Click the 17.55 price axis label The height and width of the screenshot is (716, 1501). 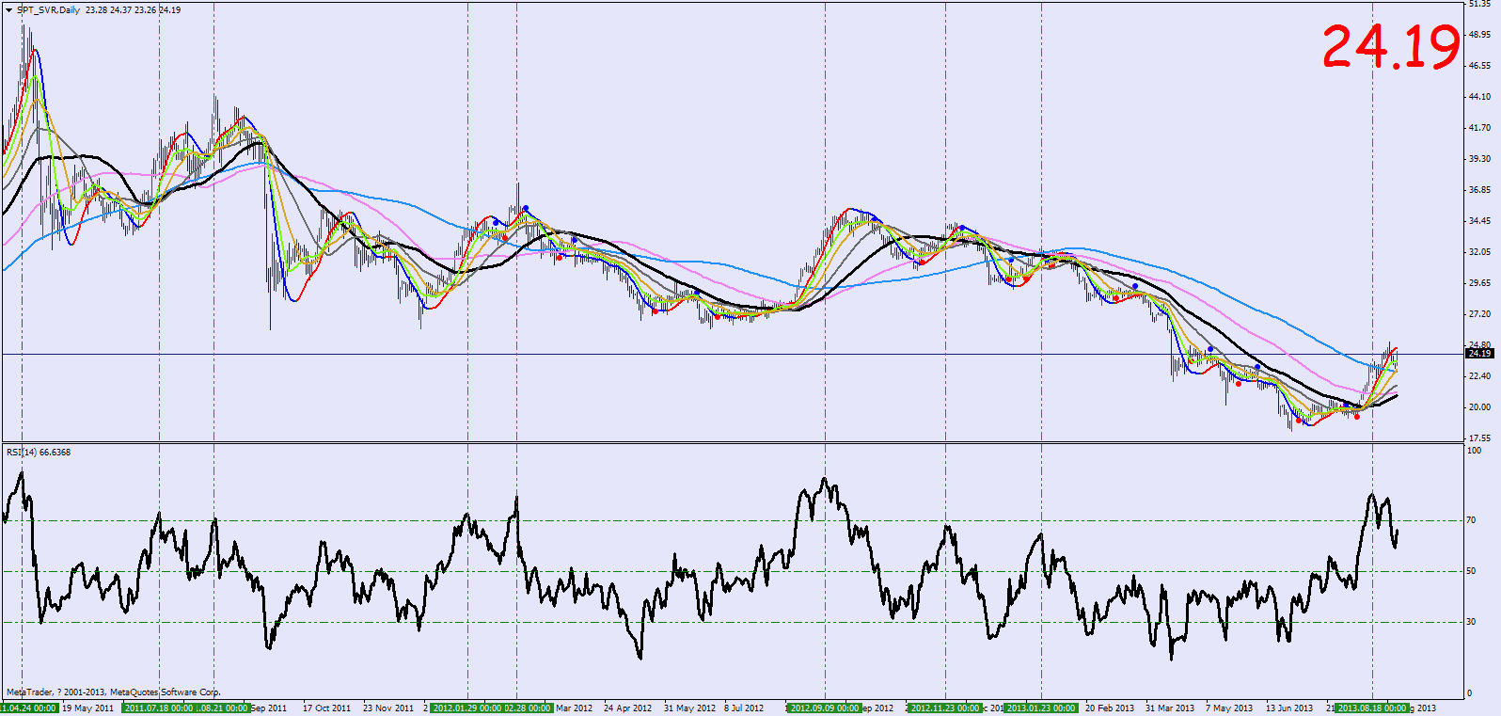pos(1479,438)
